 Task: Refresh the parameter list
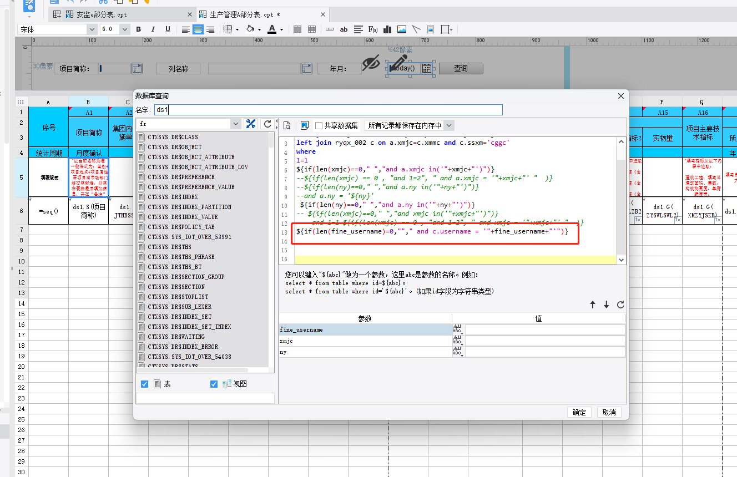pyautogui.click(x=620, y=305)
